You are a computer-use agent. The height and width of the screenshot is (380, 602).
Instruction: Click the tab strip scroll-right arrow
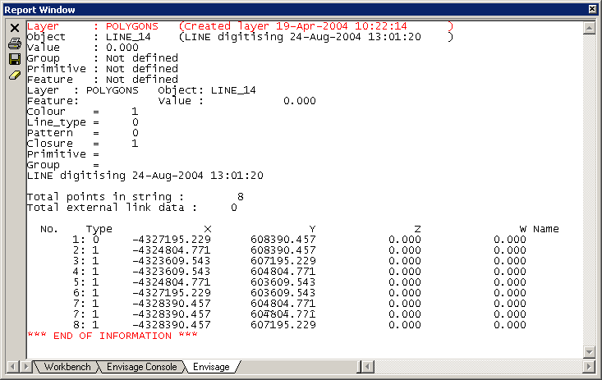point(25,367)
